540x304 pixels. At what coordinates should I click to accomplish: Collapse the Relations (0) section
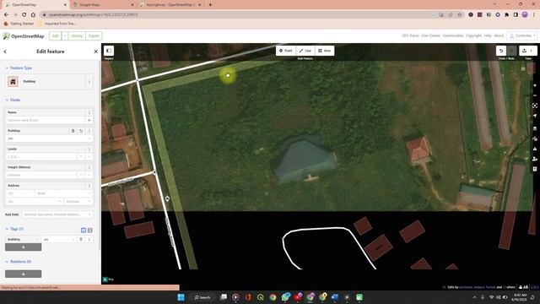coord(18,262)
